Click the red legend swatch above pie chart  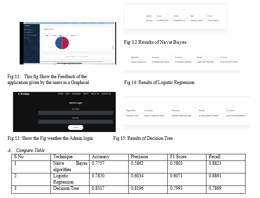tap(47, 36)
